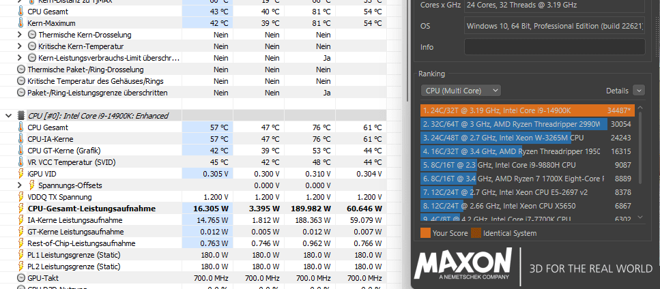
Task: Select AMD Ryzen 7 1700X ranking entry
Action: pyautogui.click(x=528, y=179)
